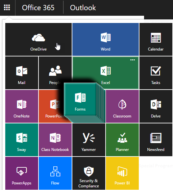The width and height of the screenshot is (173, 190).
Task: Click the Outlook header title
Action: (83, 8)
